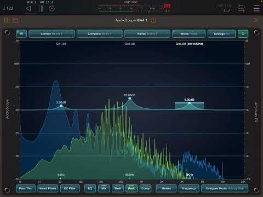Tap the tempo 122 indicator
Viewport: 263px width, 197px height.
(x=8, y=8)
